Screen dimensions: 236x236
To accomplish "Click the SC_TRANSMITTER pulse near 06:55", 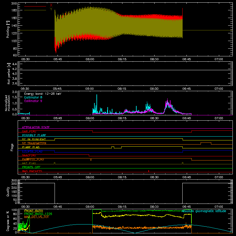I will click(206, 143).
